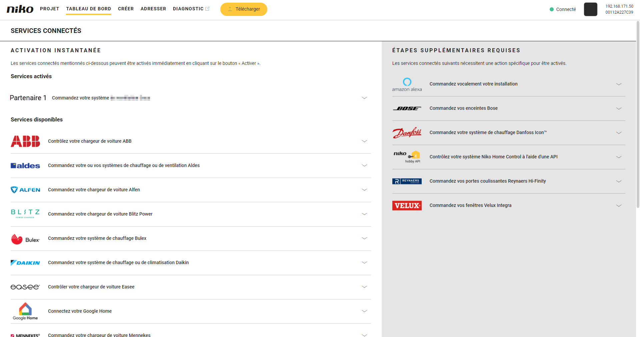Click 'Commandez votre chargeur de voiture Blitz Power'
Image resolution: width=640 pixels, height=337 pixels.
100,214
